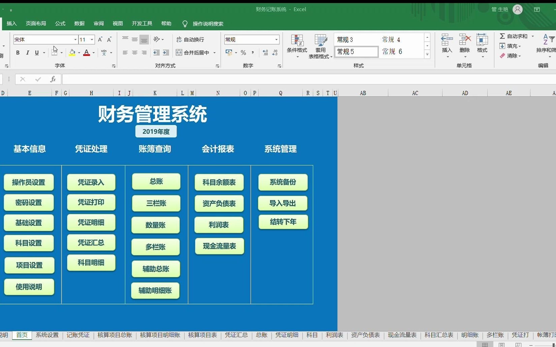Screen dimensions: 556x347
Task: Apply percent style
Action: point(243,52)
